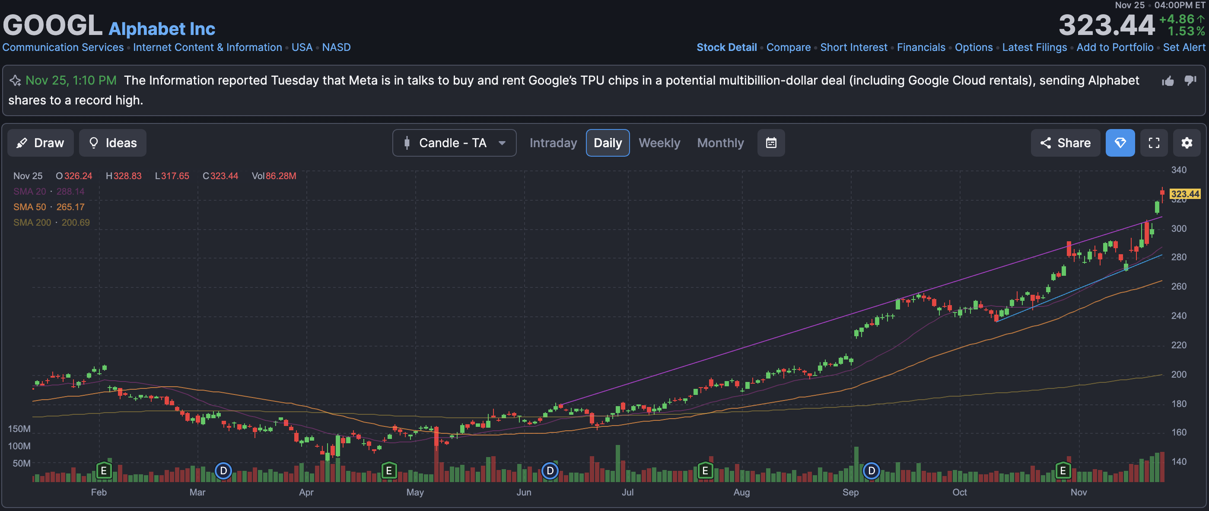1209x511 pixels.
Task: Open the Set Alert link
Action: (x=1184, y=47)
